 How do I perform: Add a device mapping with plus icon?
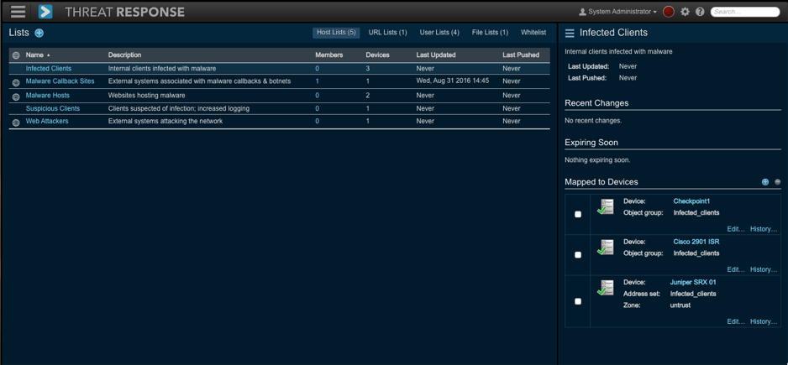pyautogui.click(x=765, y=182)
